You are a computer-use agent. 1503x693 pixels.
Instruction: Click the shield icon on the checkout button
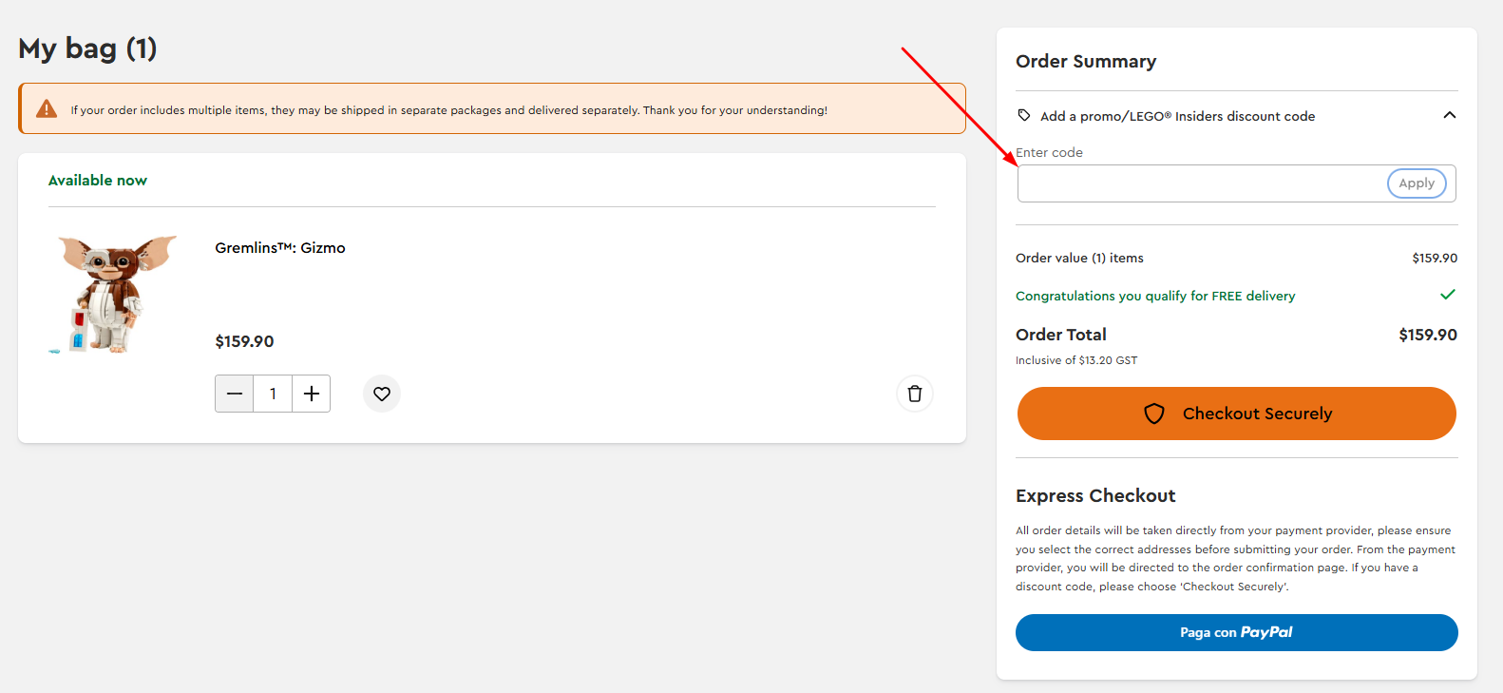pyautogui.click(x=1154, y=414)
